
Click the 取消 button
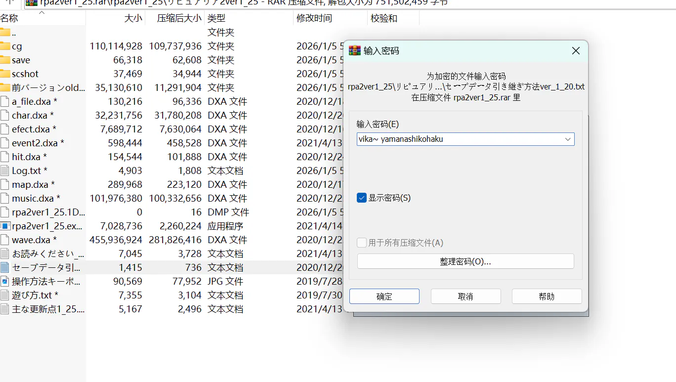point(465,297)
